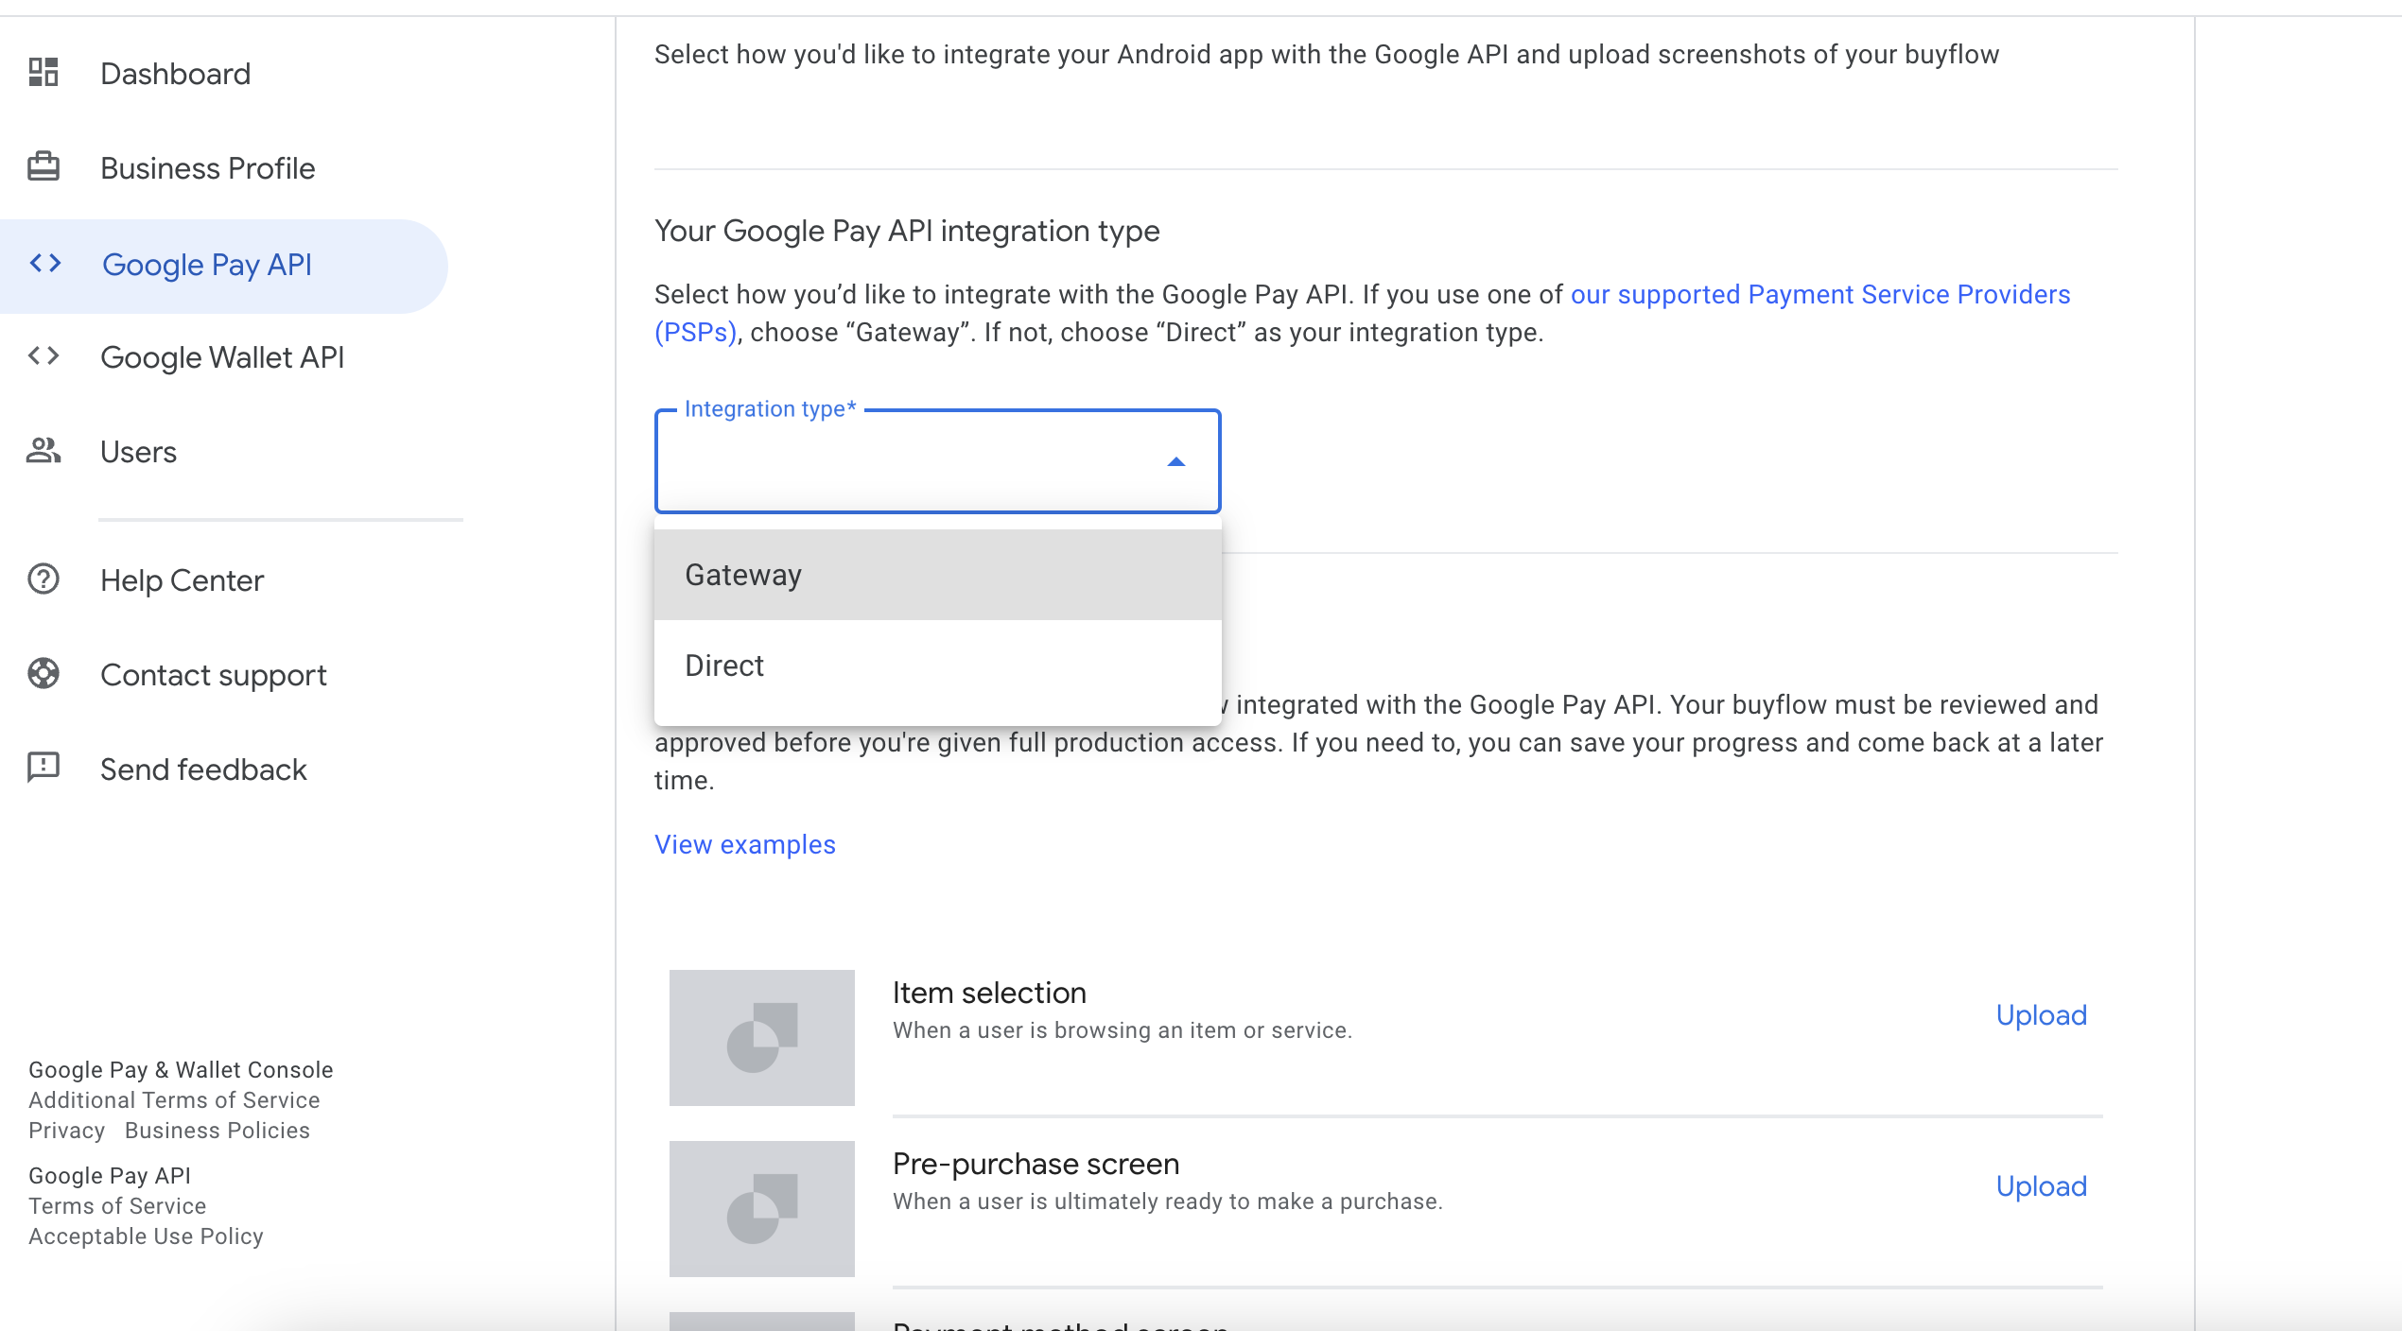2402x1331 pixels.
Task: Click the Google Pay API code icon
Action: pyautogui.click(x=45, y=264)
